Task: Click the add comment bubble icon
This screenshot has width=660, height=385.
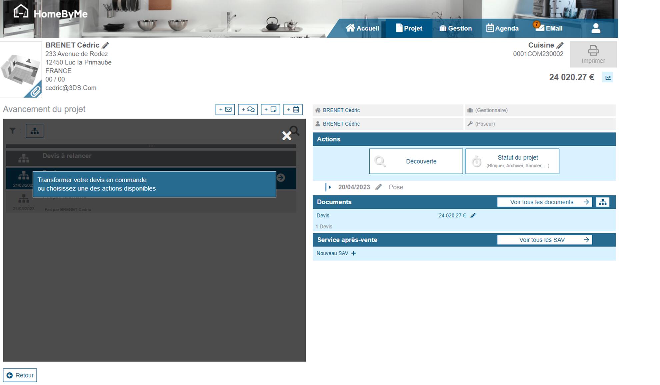Action: point(248,109)
